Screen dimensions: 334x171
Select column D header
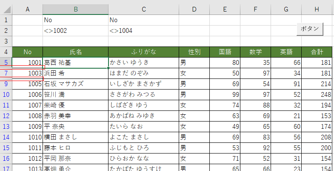[194, 9]
